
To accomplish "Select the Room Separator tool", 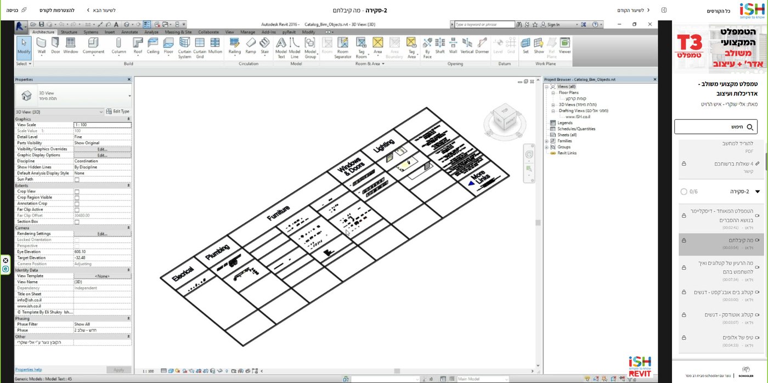I will click(343, 48).
